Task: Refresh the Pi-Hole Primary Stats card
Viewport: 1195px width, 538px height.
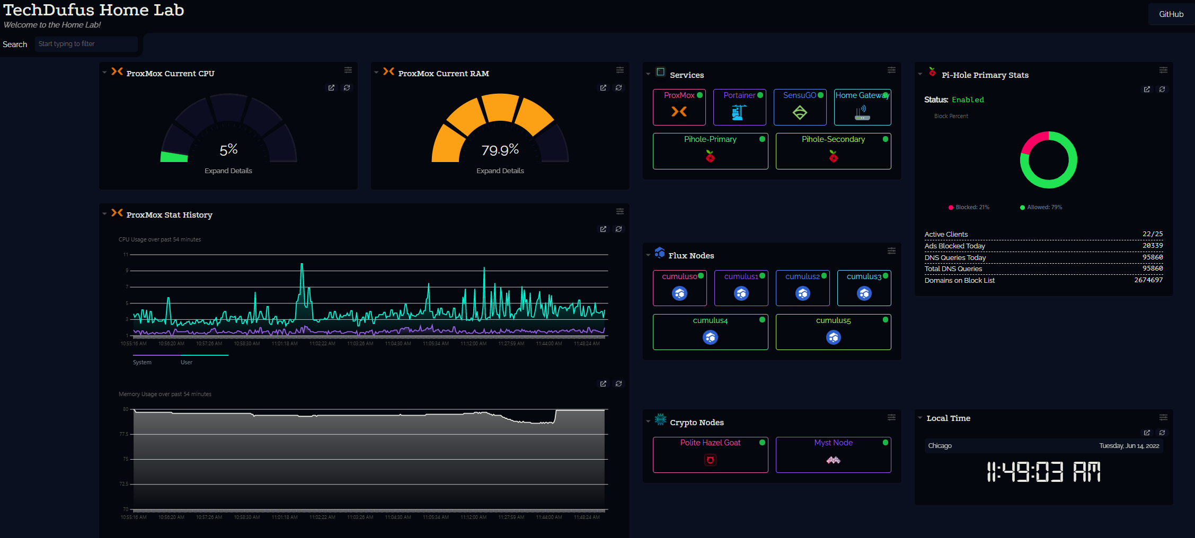Action: (1162, 89)
